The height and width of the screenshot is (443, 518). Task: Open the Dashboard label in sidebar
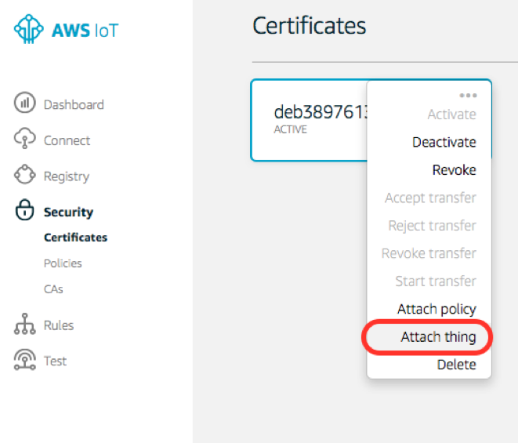pos(74,104)
